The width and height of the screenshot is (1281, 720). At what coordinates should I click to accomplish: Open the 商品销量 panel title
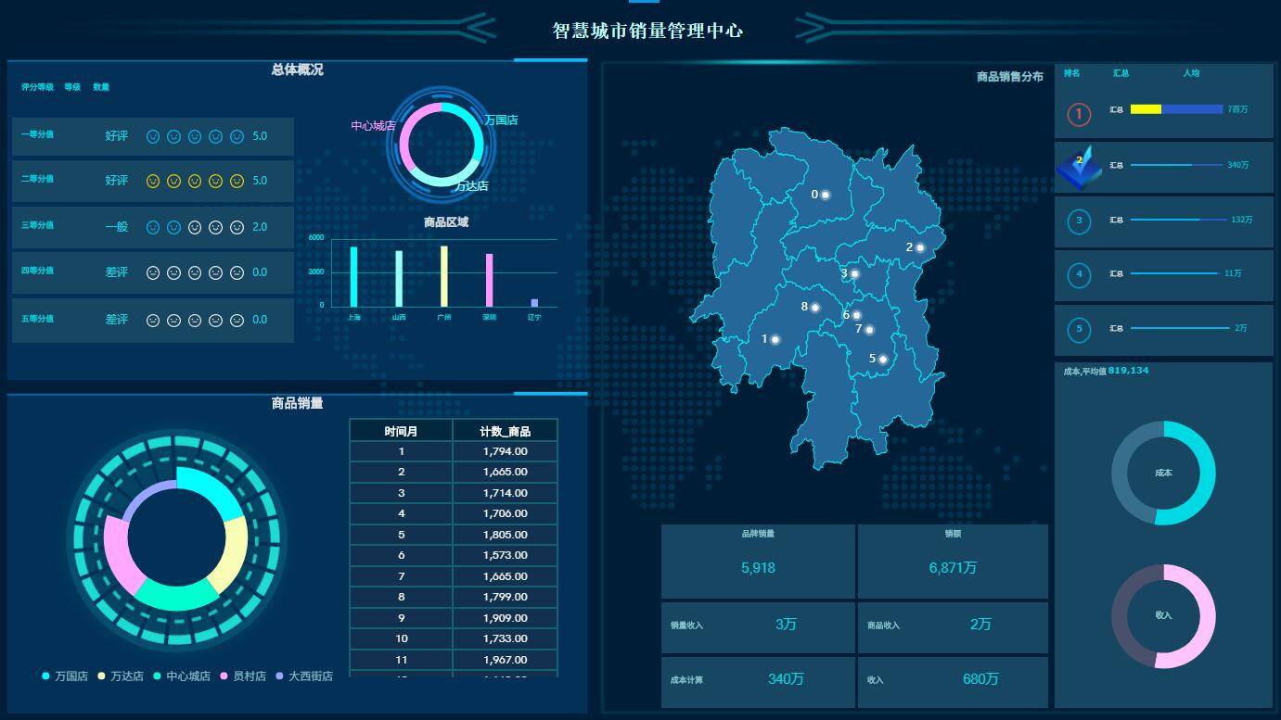coord(298,403)
